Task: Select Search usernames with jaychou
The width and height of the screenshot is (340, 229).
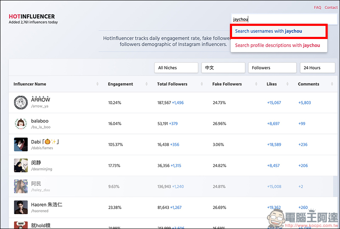Action: 278,31
